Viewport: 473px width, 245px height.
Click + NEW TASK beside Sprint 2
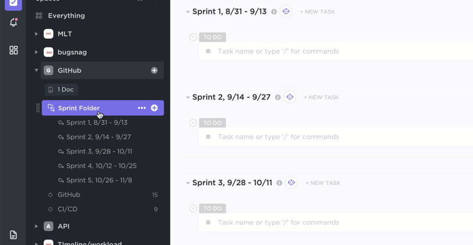321,98
